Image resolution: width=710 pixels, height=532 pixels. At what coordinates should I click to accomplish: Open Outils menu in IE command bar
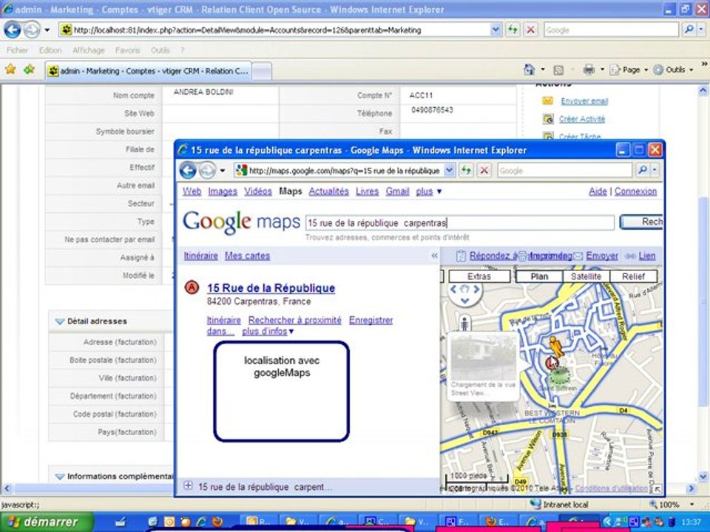(x=674, y=69)
